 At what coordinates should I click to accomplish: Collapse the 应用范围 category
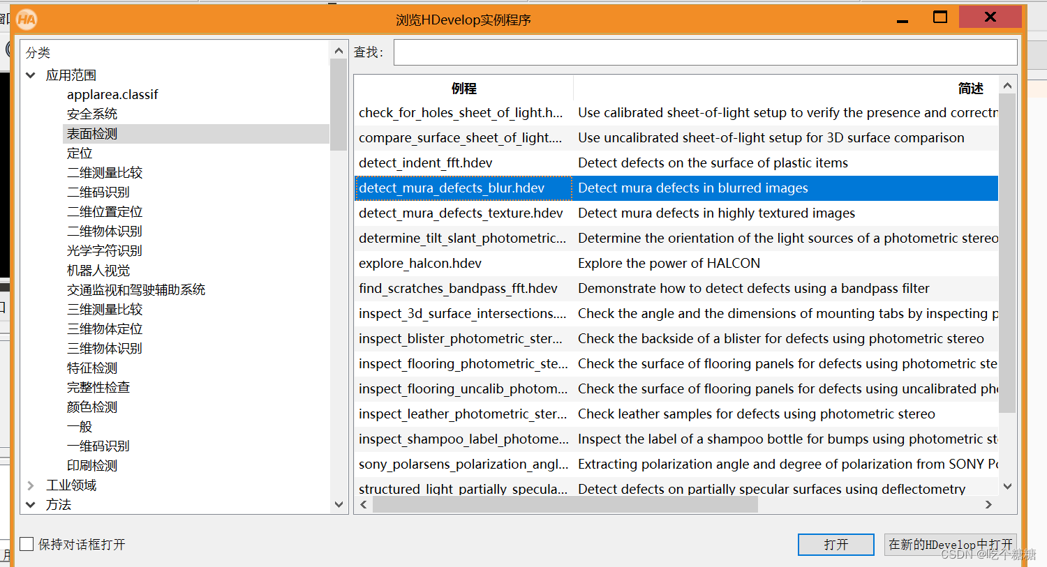point(31,75)
